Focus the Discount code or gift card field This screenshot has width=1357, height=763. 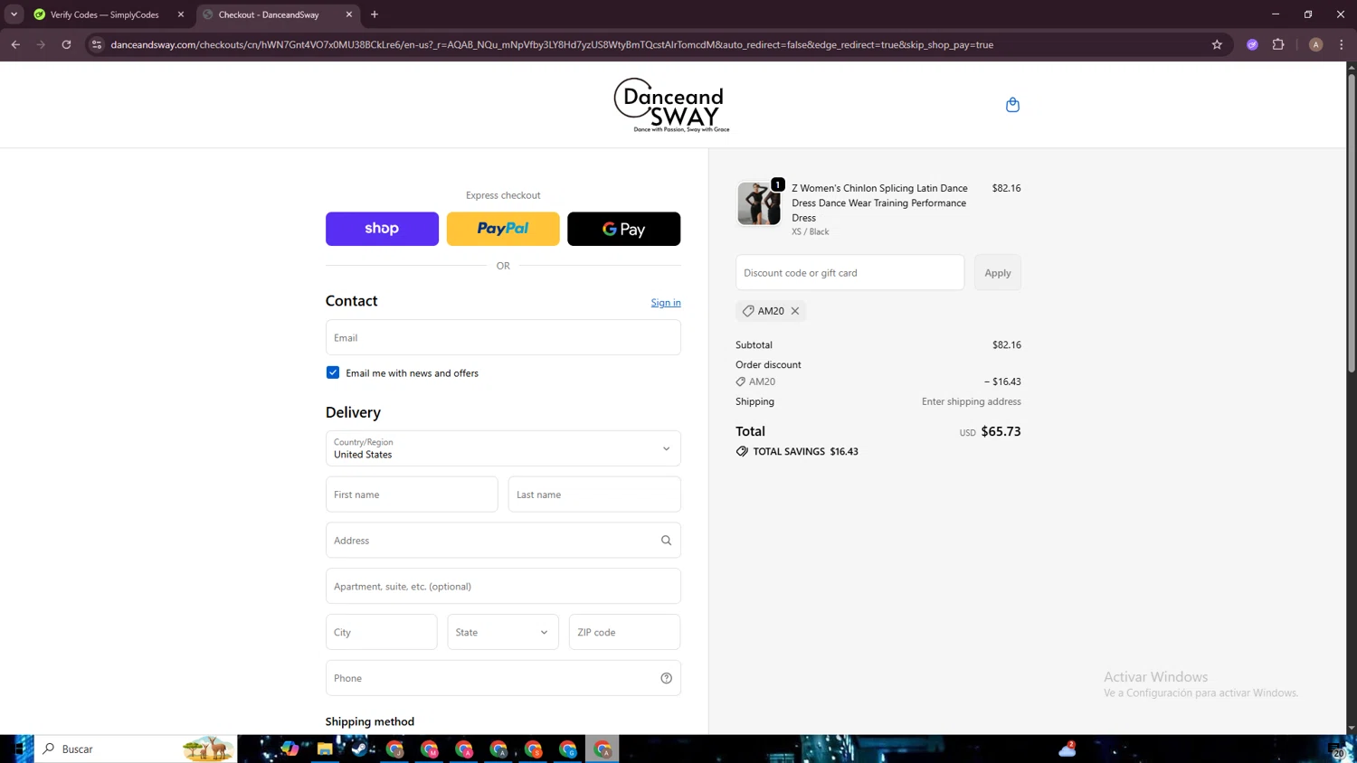850,273
